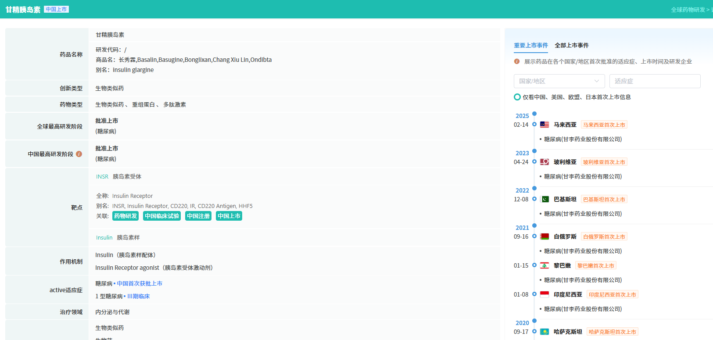Click Insulin Receptor agonist mechanism text
This screenshot has height=340, width=713.
point(154,268)
